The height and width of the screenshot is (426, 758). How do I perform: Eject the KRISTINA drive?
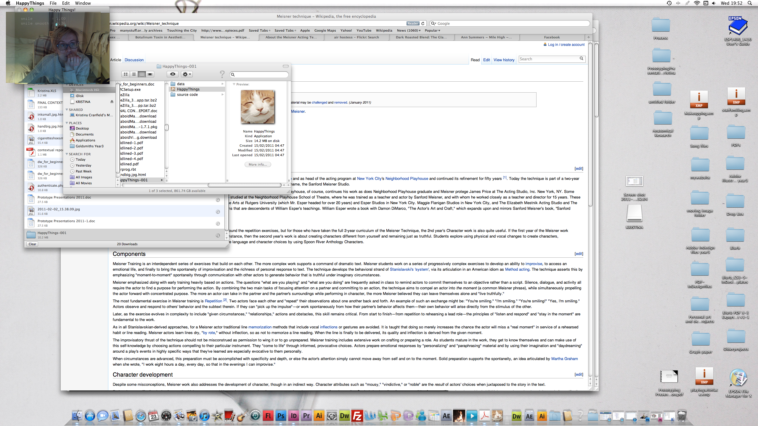[112, 102]
